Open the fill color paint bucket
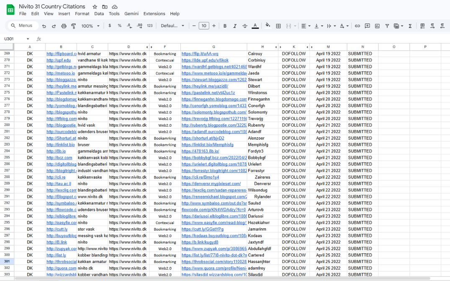This screenshot has width=450, height=281. pyautogui.click(x=268, y=26)
